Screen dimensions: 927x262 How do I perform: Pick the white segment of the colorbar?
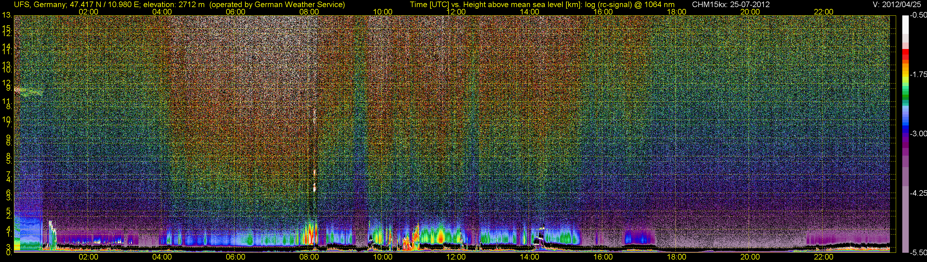click(905, 24)
